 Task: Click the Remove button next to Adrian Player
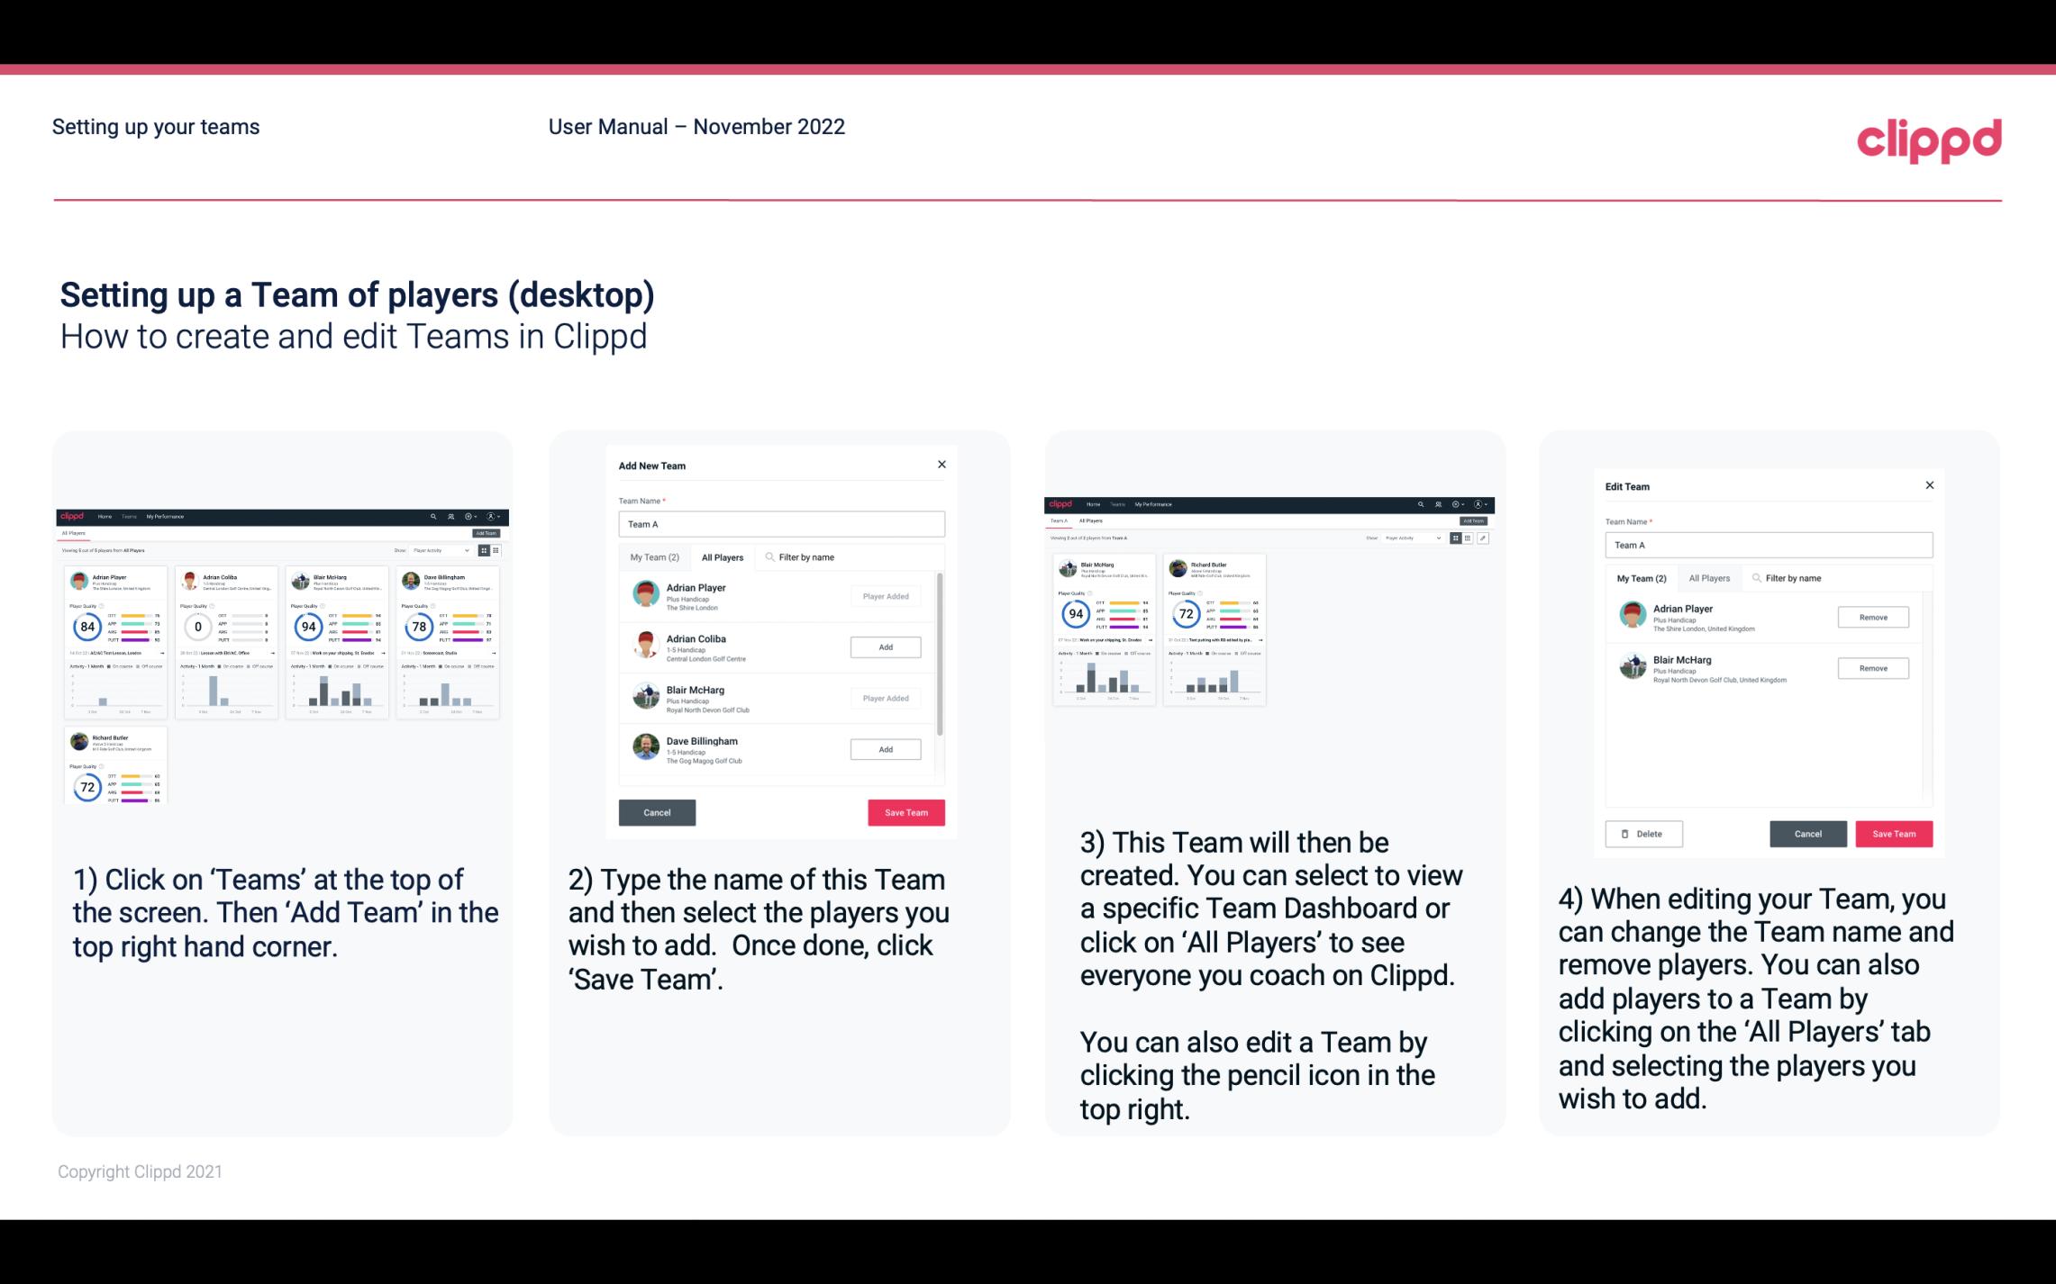tap(1872, 617)
